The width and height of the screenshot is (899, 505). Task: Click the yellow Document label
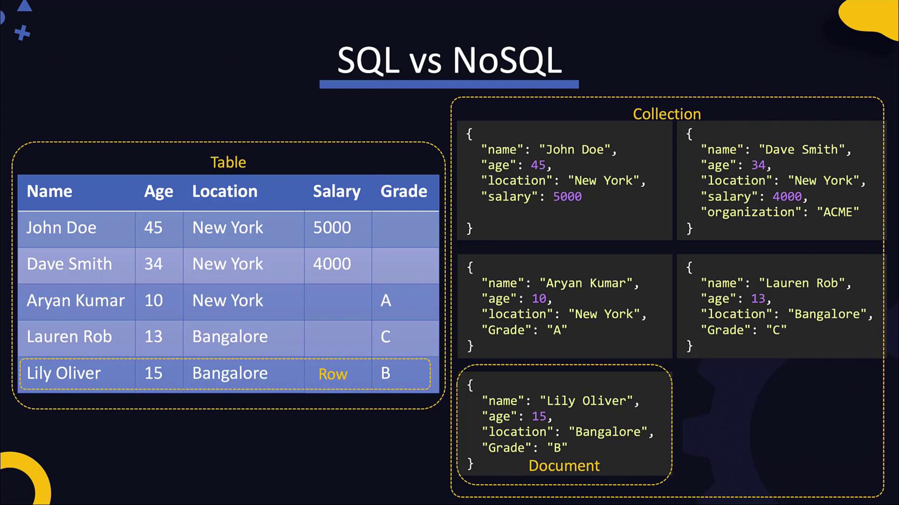pyautogui.click(x=564, y=466)
